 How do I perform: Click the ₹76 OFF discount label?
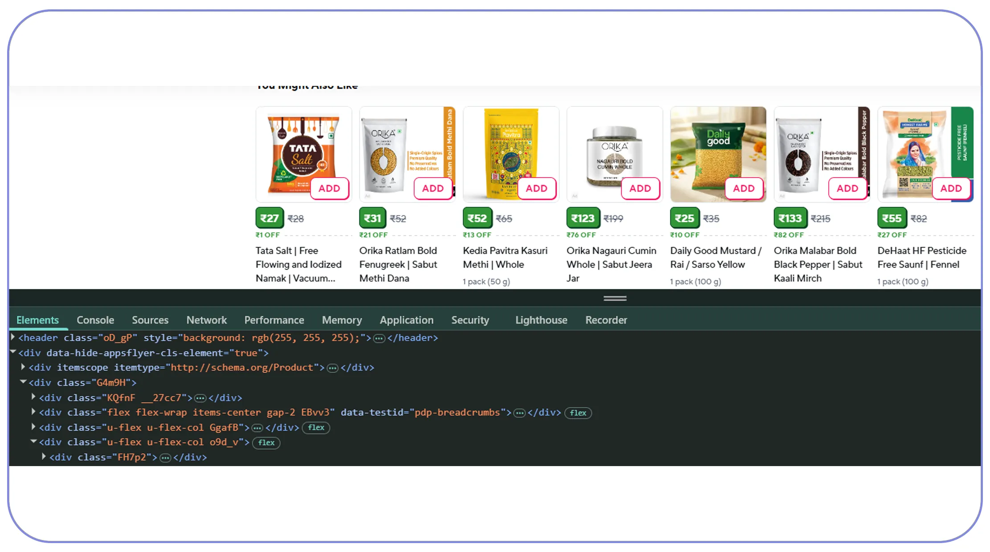coord(581,235)
